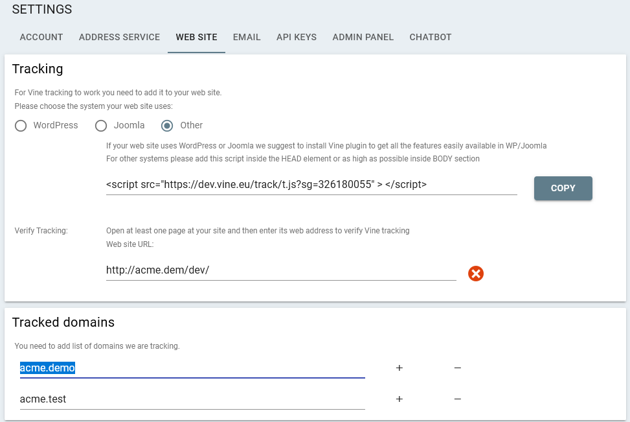Open the API Keys tab
The width and height of the screenshot is (630, 422).
tap(297, 37)
